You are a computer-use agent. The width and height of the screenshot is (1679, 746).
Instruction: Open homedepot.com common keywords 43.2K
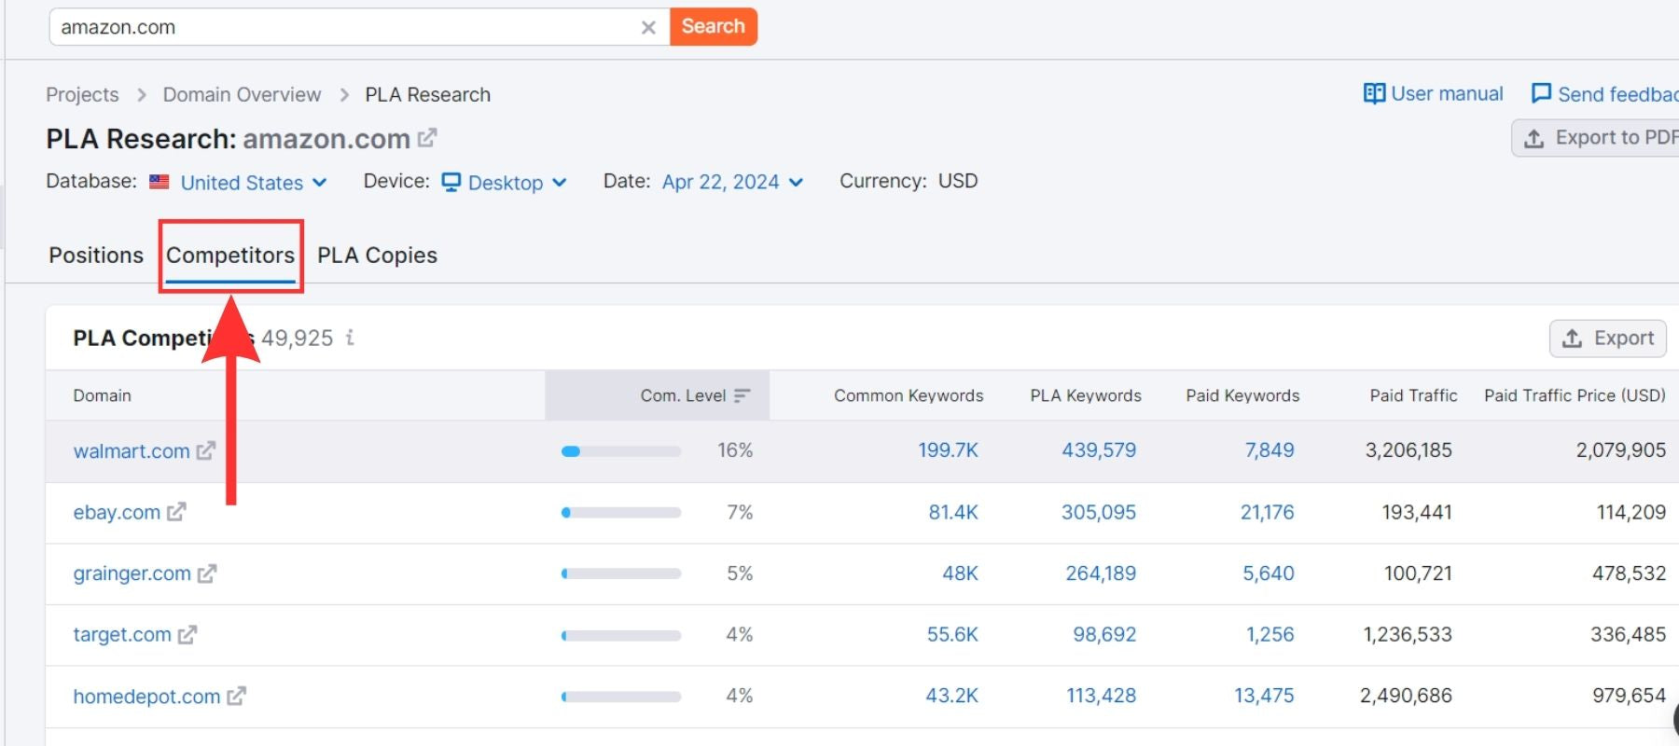[951, 696]
